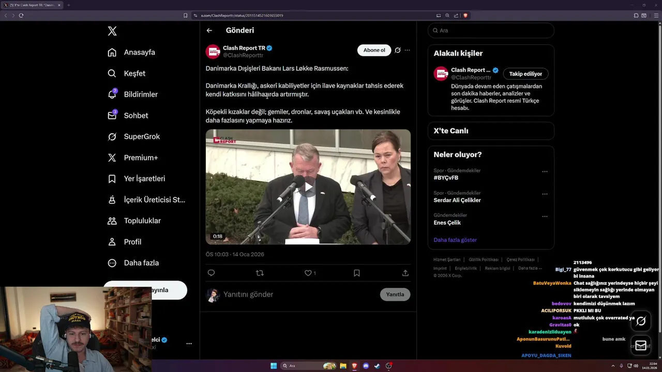The image size is (662, 372).
Task: Bookmark the post under the video
Action: pos(356,273)
